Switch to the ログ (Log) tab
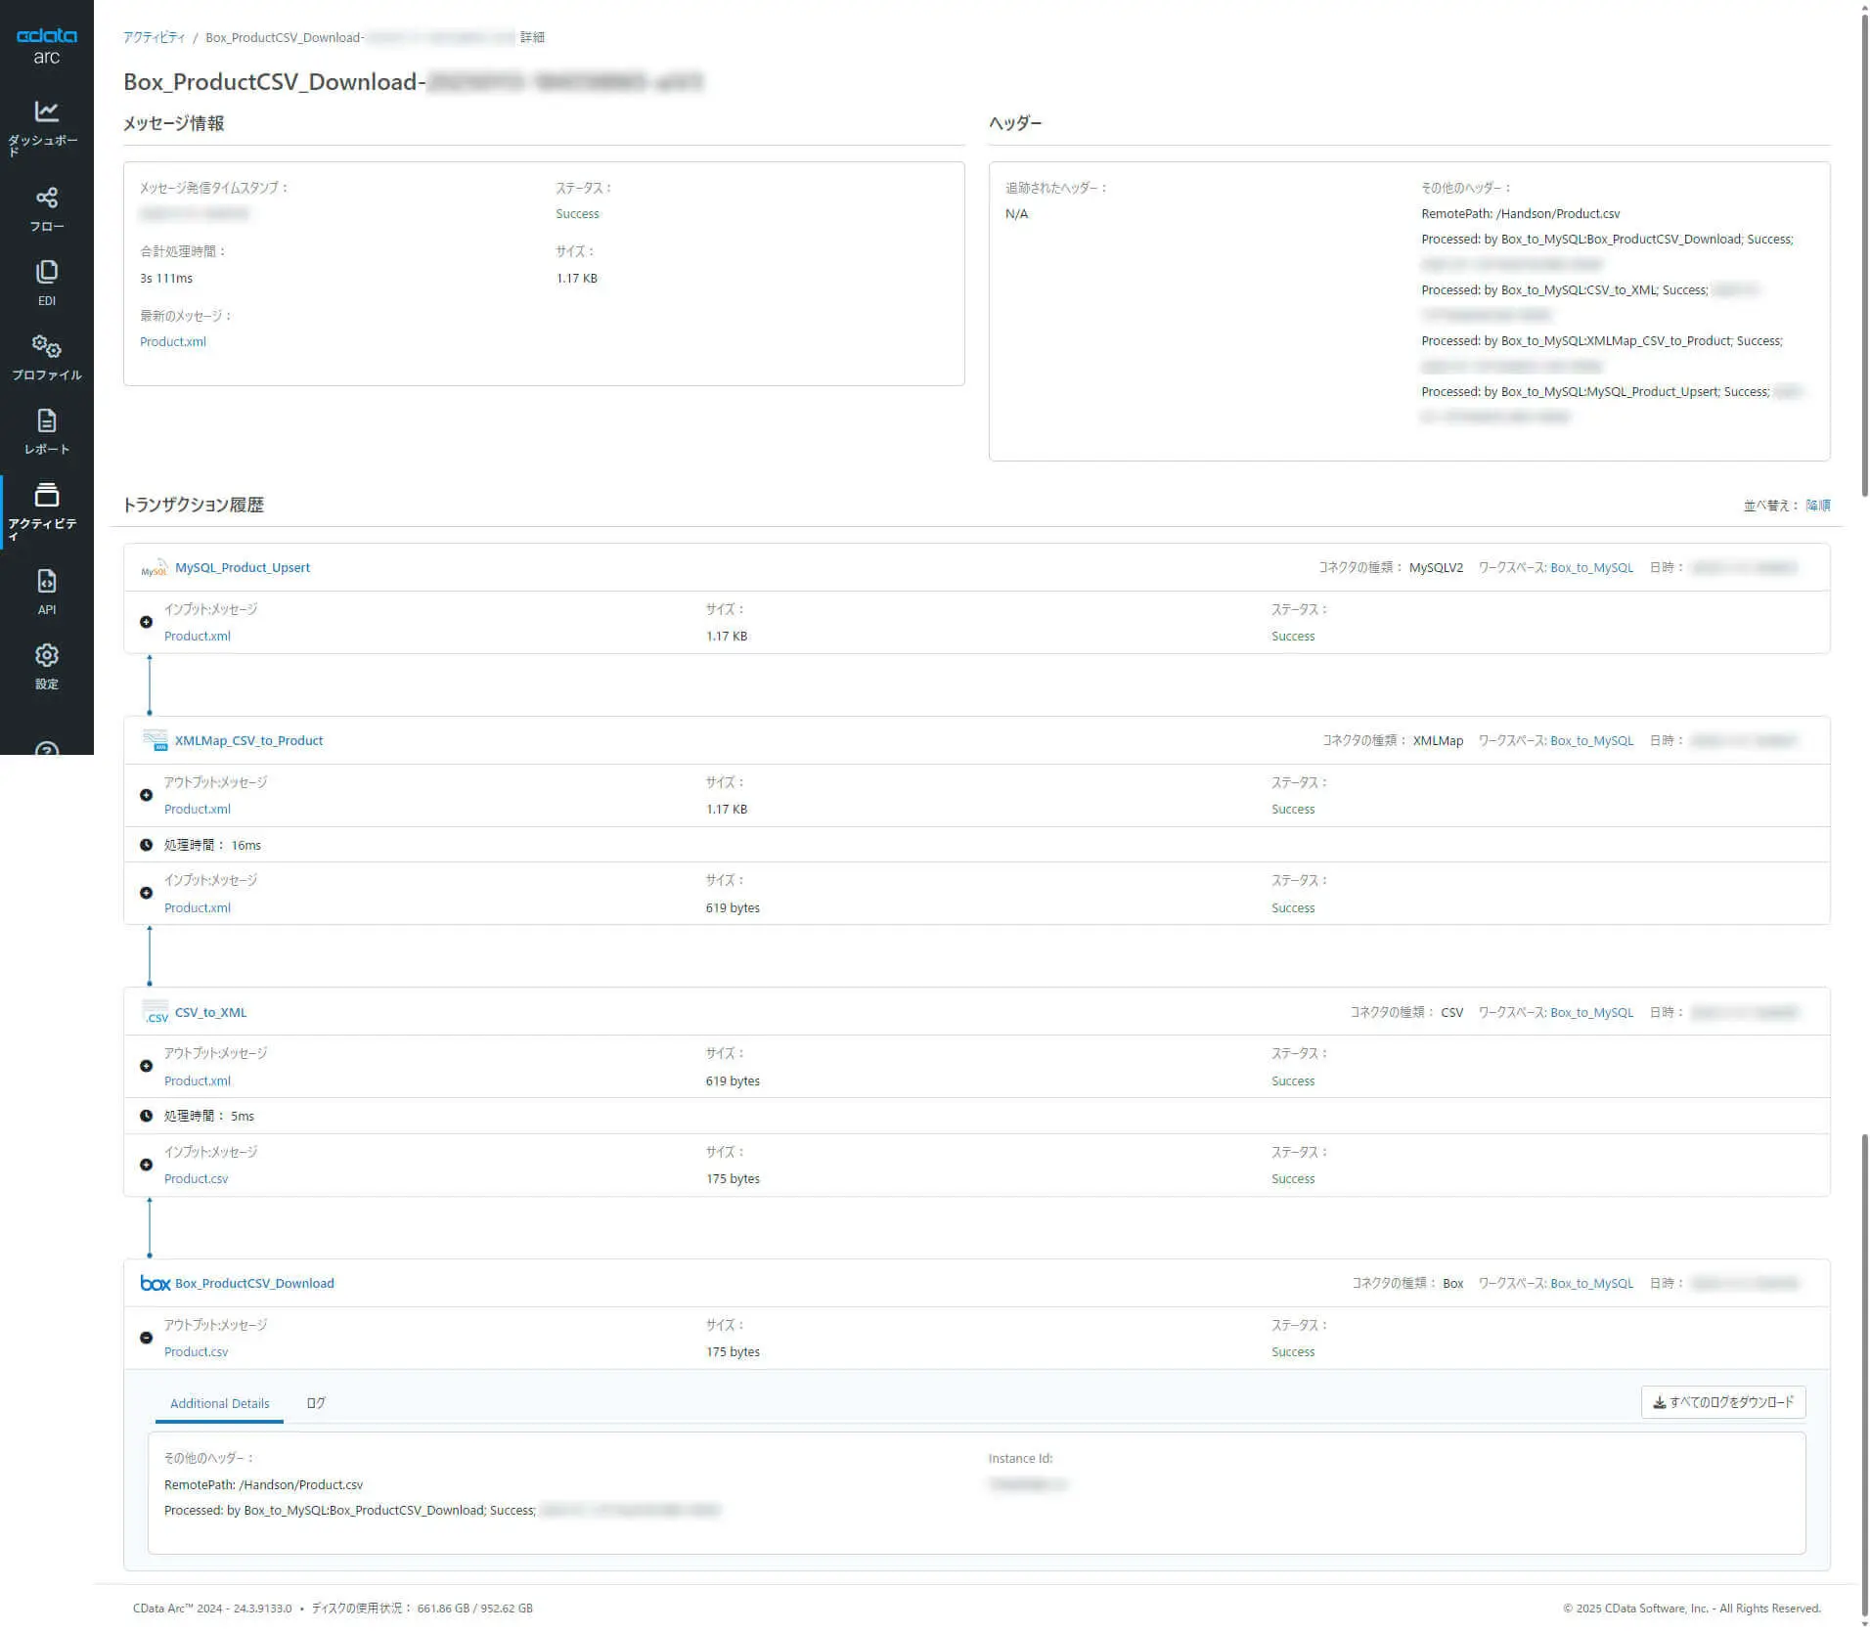The width and height of the screenshot is (1870, 1631). (x=316, y=1403)
